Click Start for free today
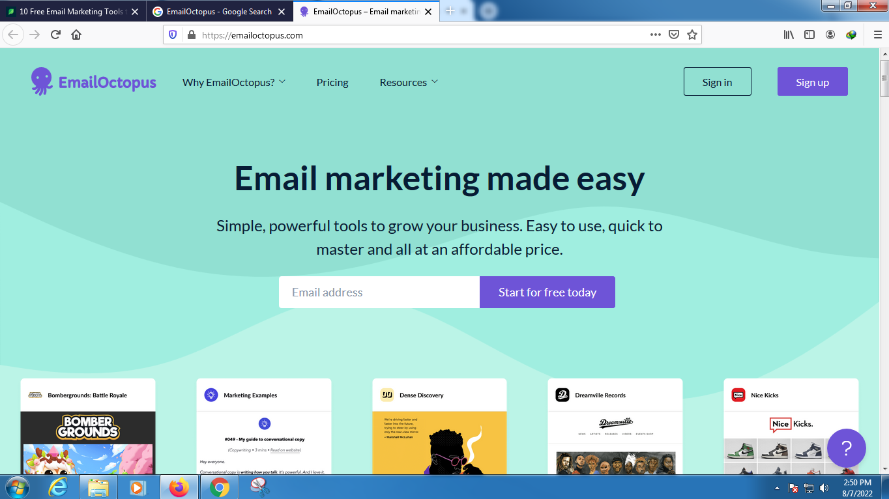 547,292
